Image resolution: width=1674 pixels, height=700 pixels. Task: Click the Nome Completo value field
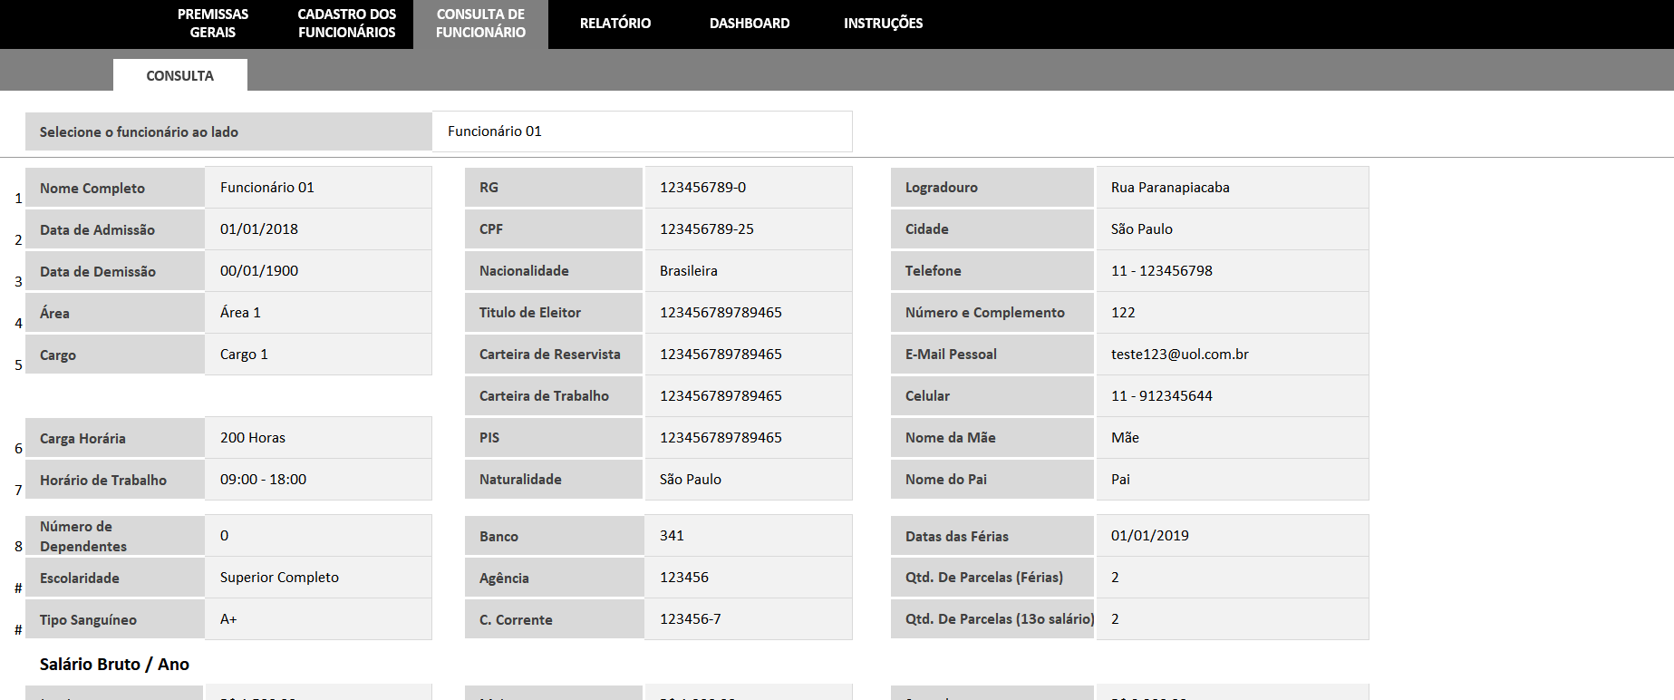(x=317, y=188)
